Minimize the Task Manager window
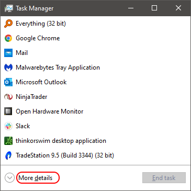The height and width of the screenshot is (191, 191). point(131,8)
